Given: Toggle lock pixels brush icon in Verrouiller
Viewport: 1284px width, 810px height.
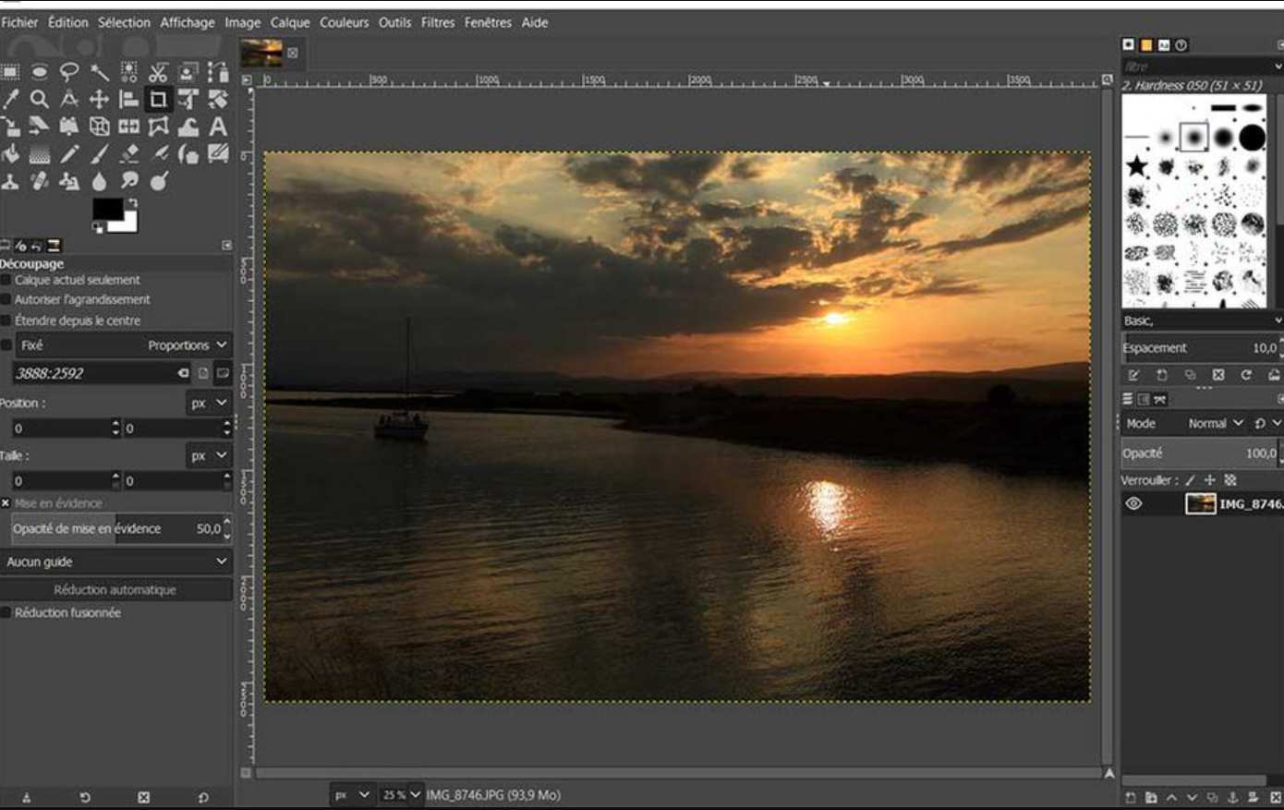Looking at the screenshot, I should 1190,480.
